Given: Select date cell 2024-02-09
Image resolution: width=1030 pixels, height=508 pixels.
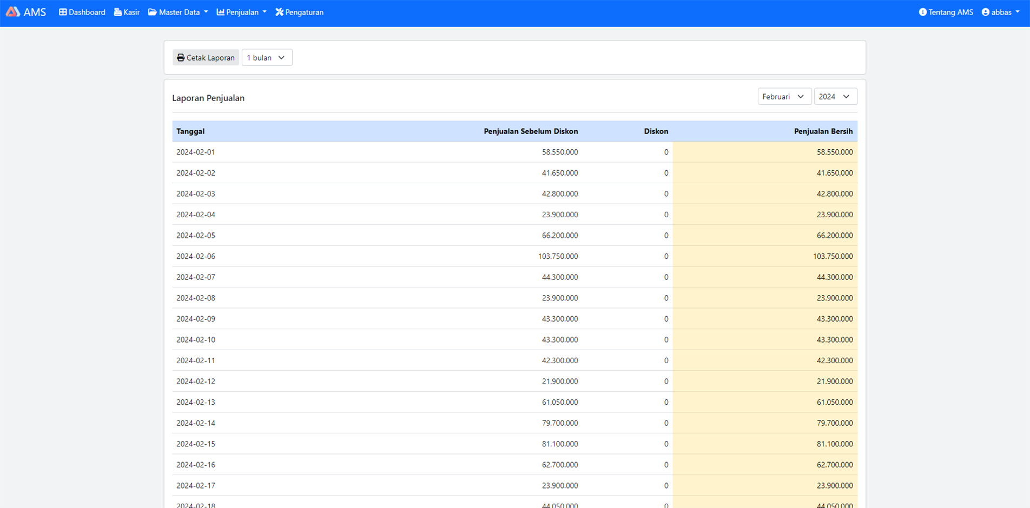Looking at the screenshot, I should tap(196, 319).
